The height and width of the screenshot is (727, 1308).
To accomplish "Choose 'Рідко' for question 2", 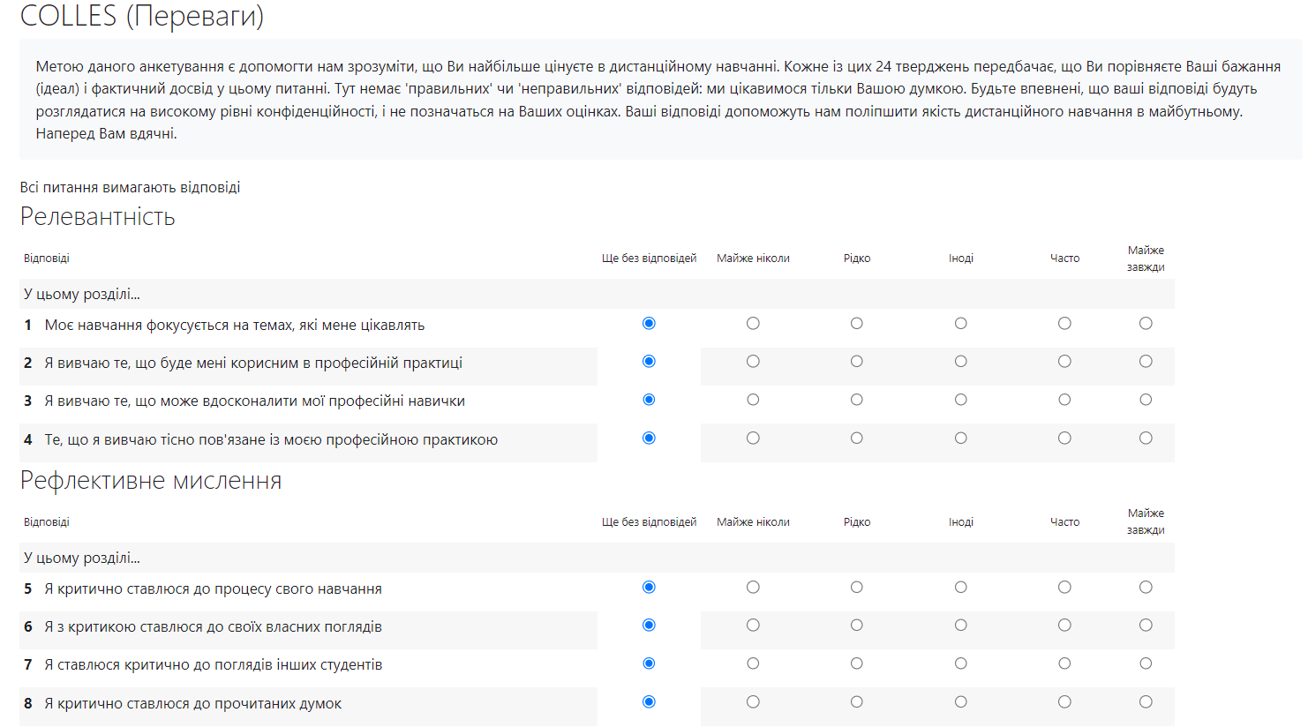I will point(857,362).
